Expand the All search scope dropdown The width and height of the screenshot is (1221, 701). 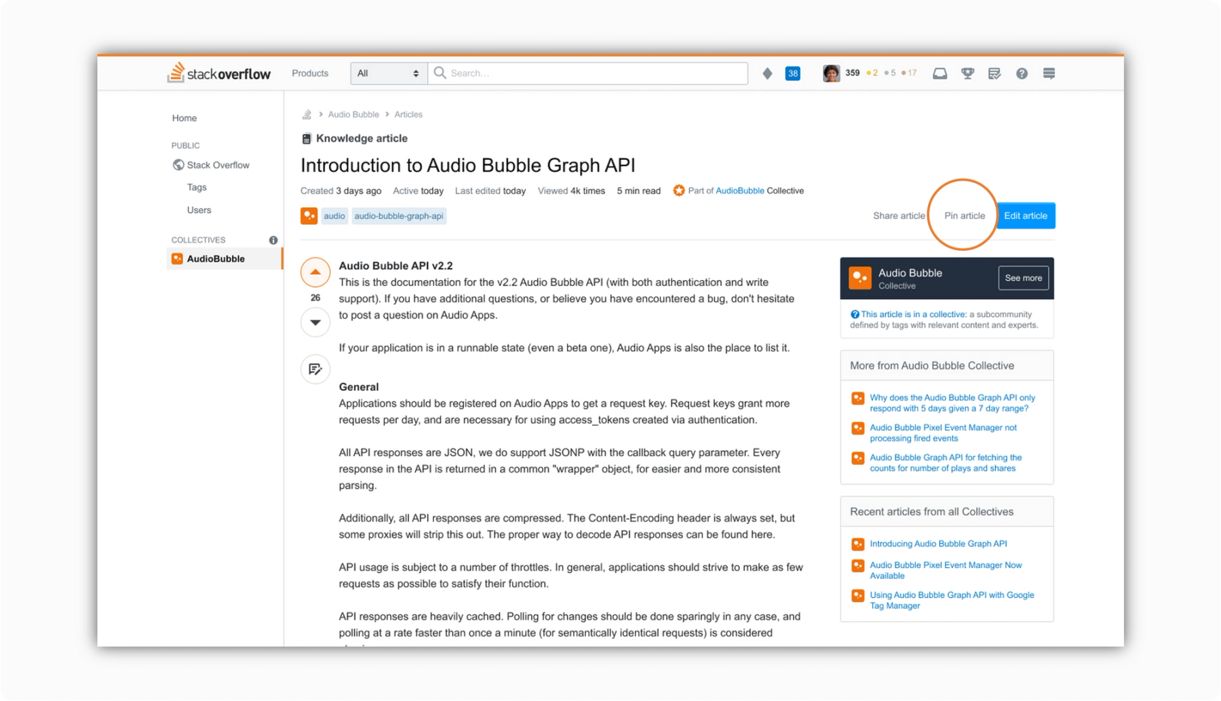click(389, 73)
